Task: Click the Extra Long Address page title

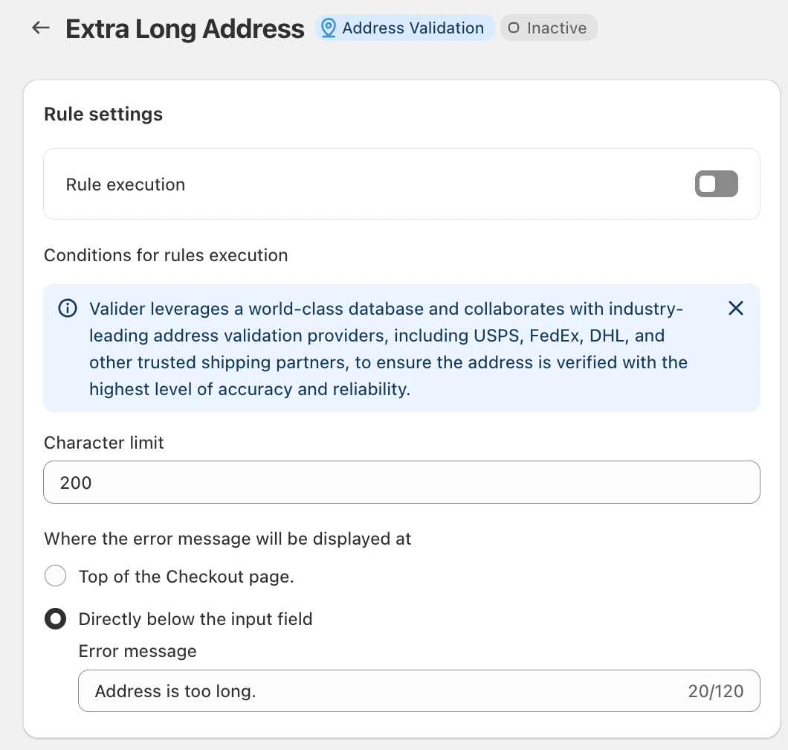Action: pyautogui.click(x=185, y=29)
